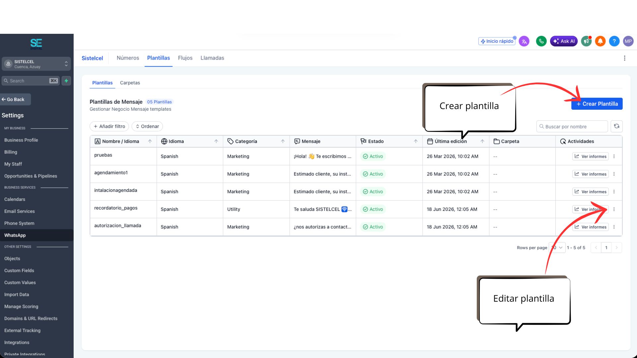Image resolution: width=637 pixels, height=358 pixels.
Task: Open the orange notifications bell
Action: 600,41
